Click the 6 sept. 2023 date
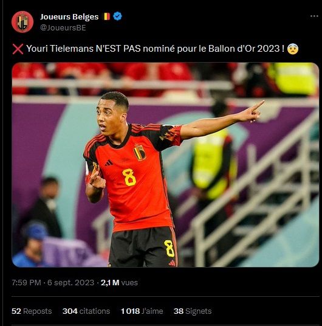 point(71,283)
